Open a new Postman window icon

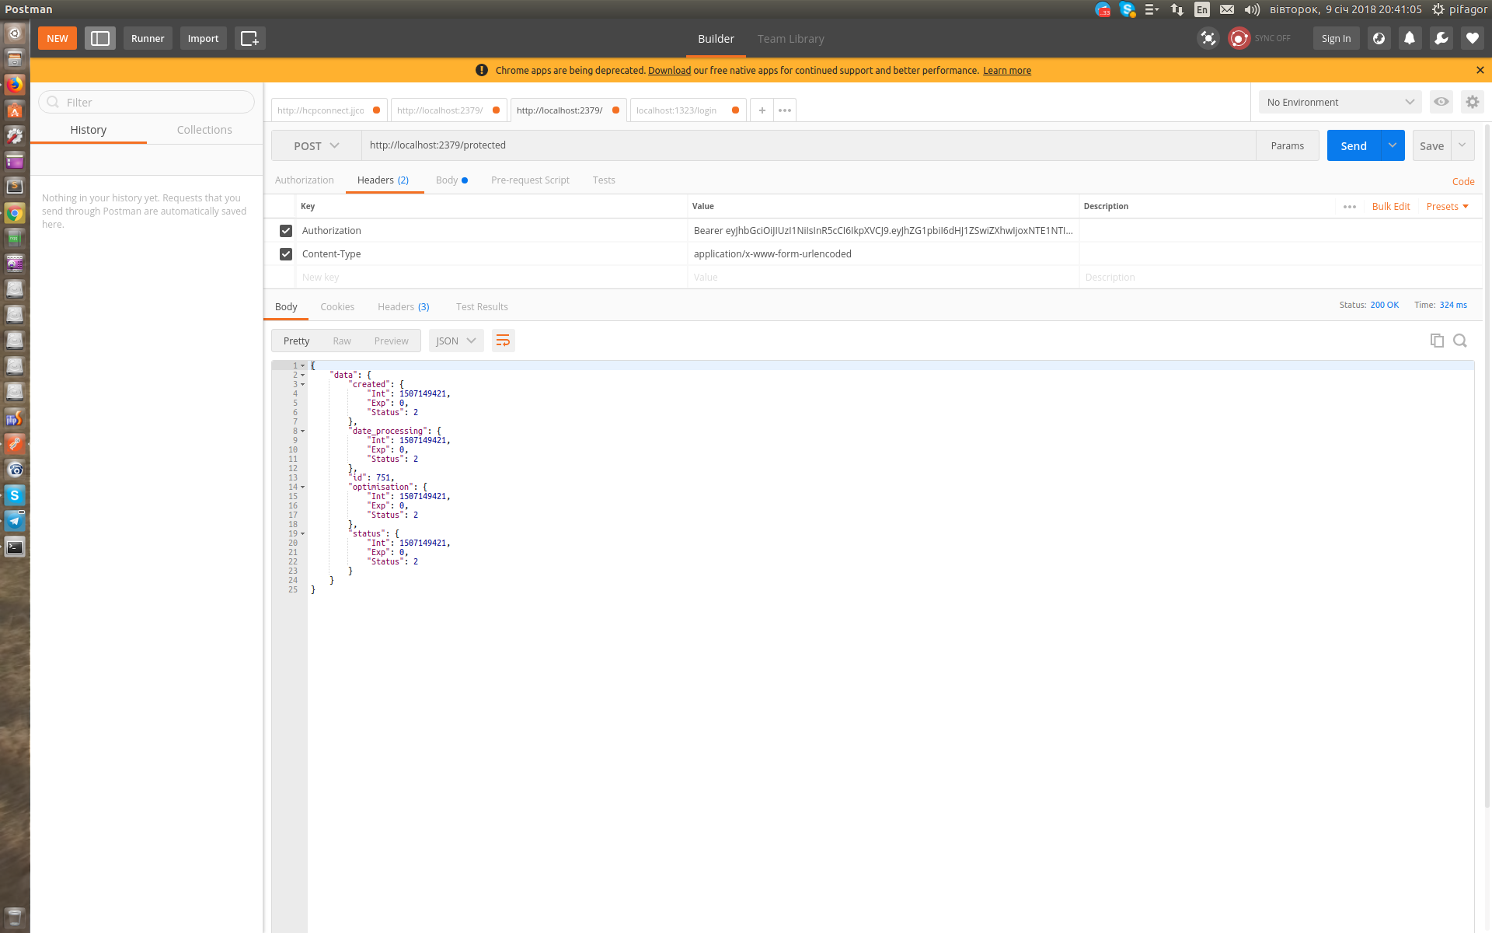249,38
